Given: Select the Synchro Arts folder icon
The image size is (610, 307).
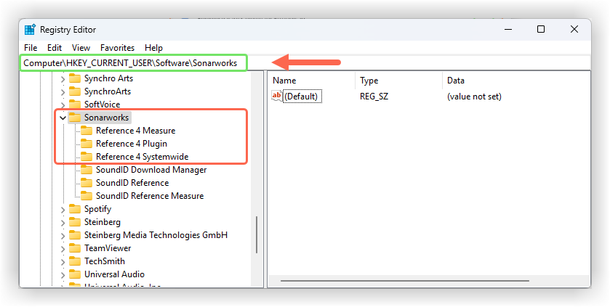Looking at the screenshot, I should (75, 78).
